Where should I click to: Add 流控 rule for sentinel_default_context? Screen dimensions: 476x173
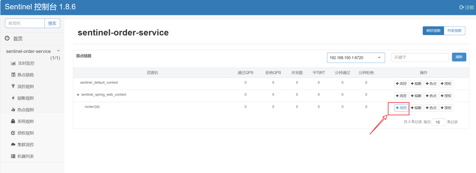(x=401, y=84)
